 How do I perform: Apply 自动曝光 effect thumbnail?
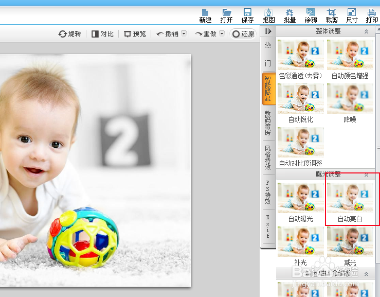(300, 198)
